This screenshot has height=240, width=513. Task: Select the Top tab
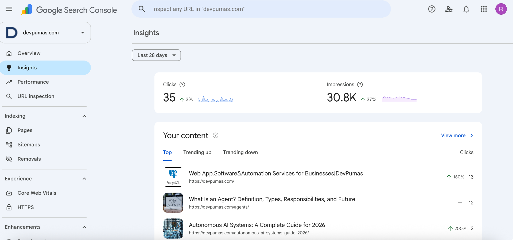tap(167, 152)
